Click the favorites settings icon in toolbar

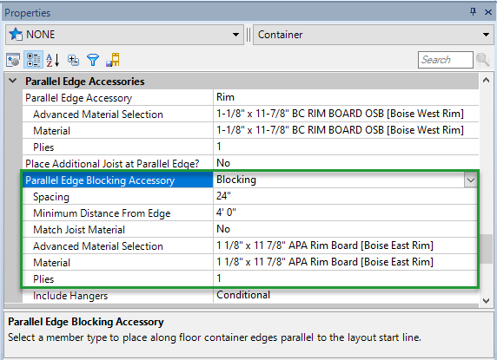13,60
